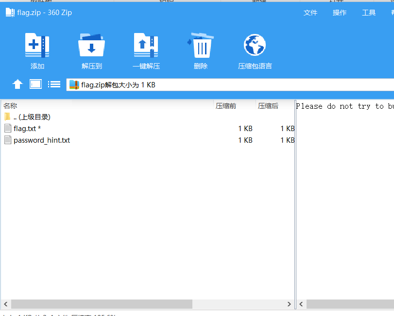Go up one level with up arrow
This screenshot has width=394, height=316.
[17, 84]
